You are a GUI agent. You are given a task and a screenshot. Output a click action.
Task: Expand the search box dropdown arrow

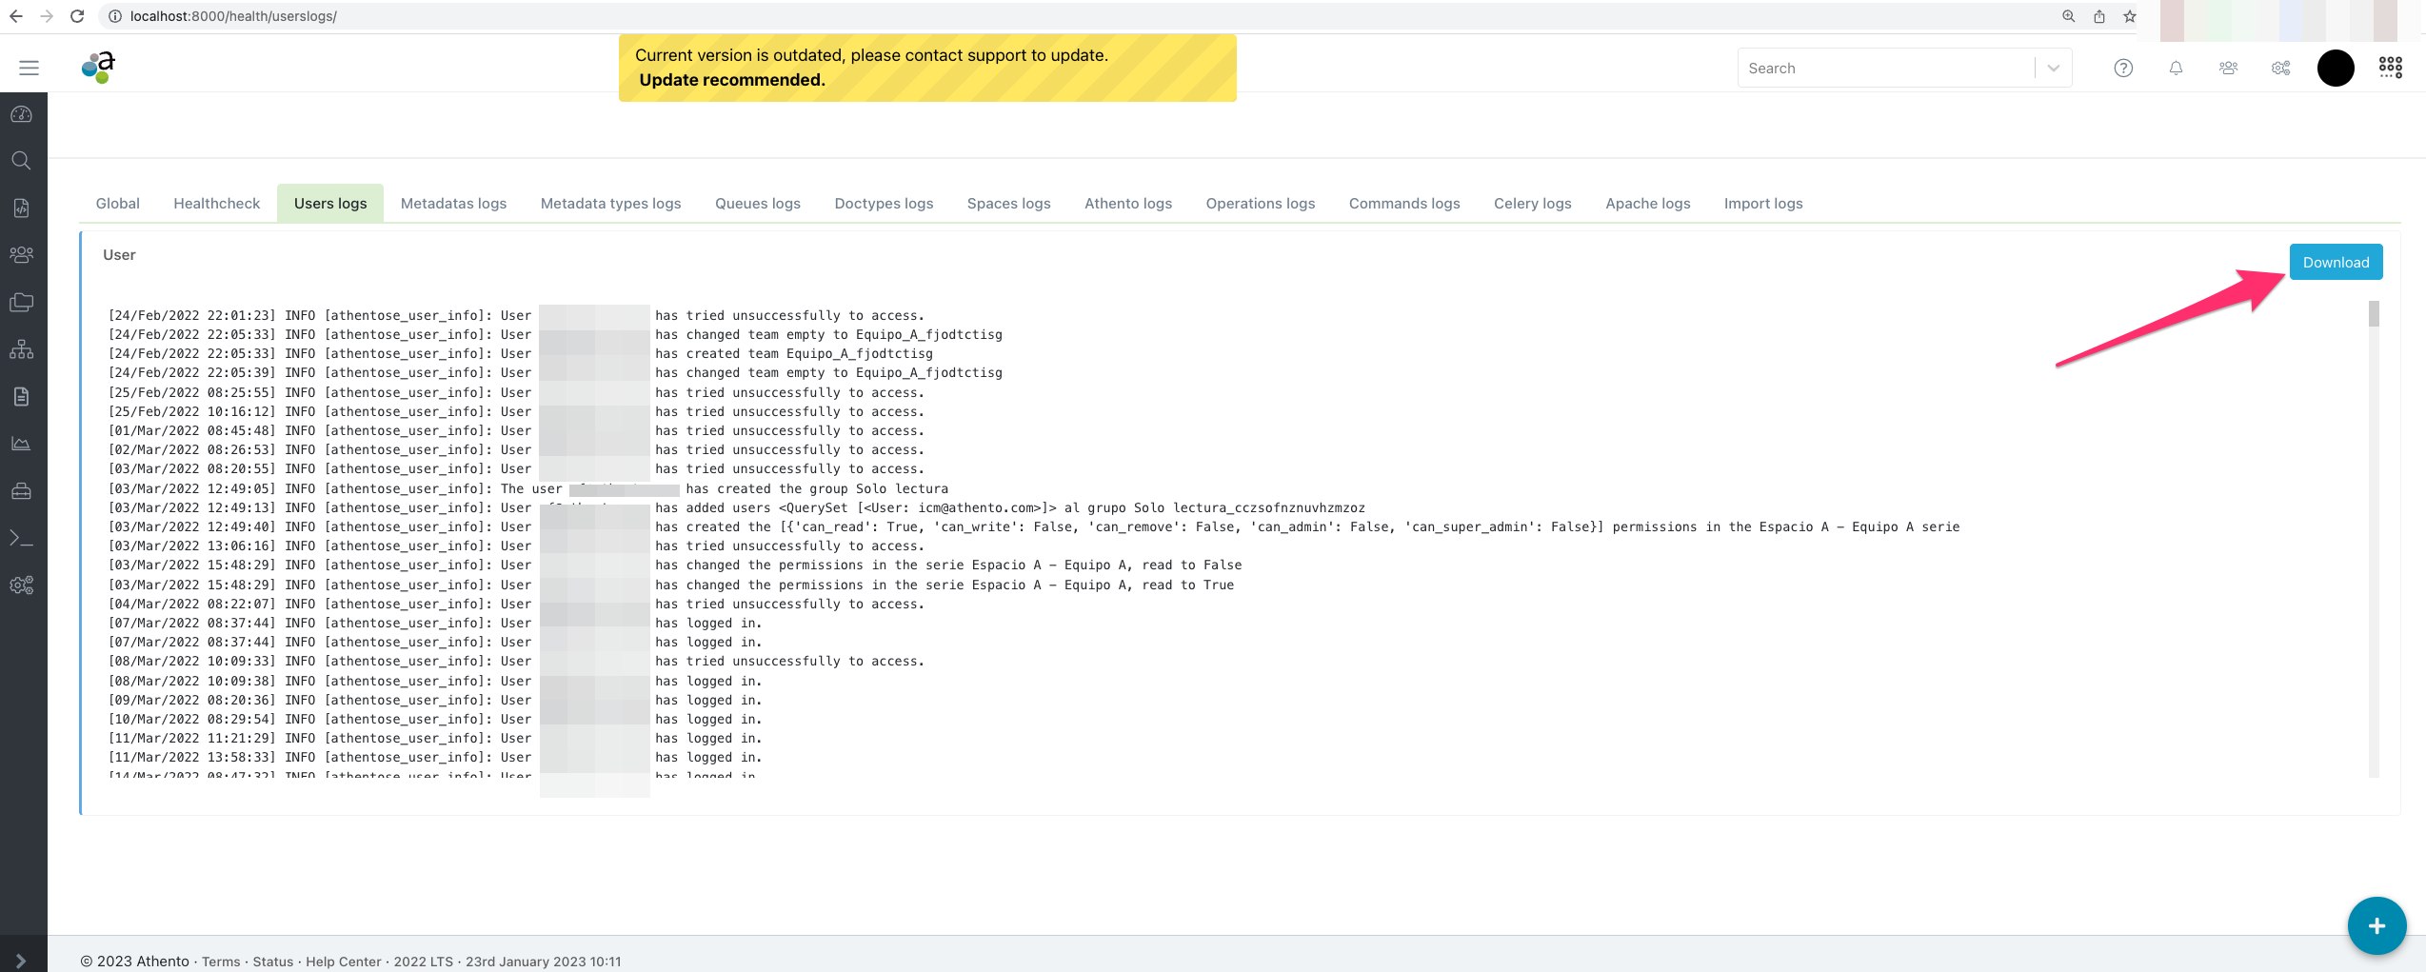pos(2054,68)
